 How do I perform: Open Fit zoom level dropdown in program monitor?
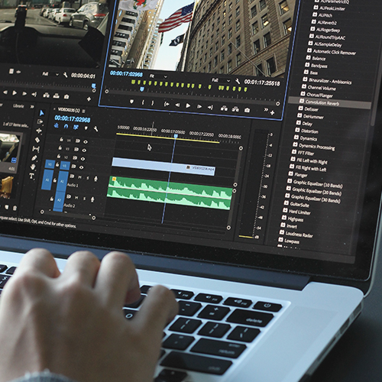tap(158, 76)
